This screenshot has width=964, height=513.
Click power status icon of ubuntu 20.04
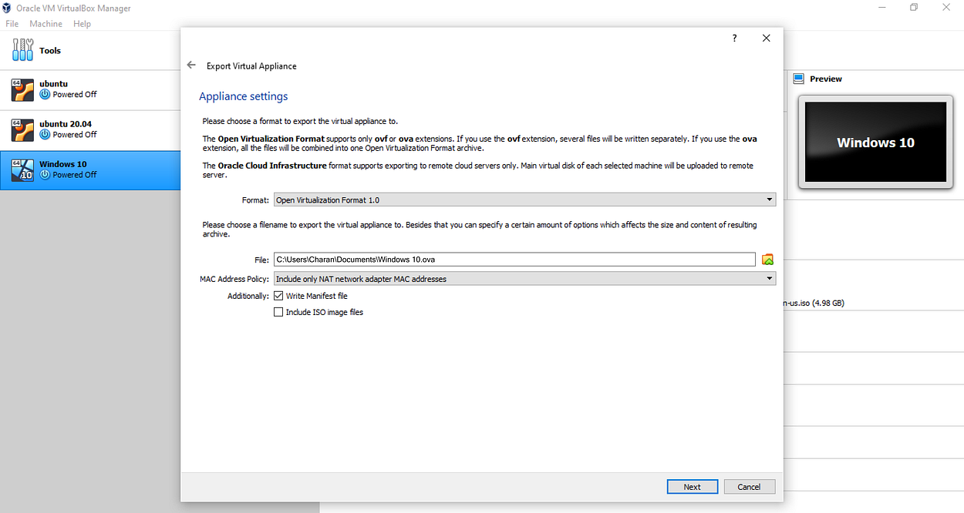point(45,134)
